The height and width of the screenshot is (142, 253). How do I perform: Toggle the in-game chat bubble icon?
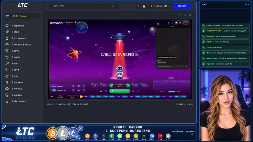pyautogui.click(x=176, y=23)
